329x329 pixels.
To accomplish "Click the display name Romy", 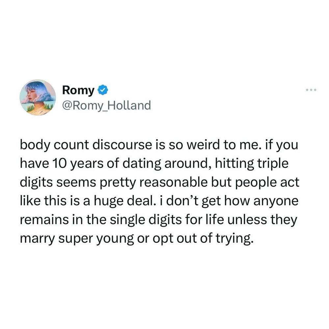I will [x=78, y=89].
